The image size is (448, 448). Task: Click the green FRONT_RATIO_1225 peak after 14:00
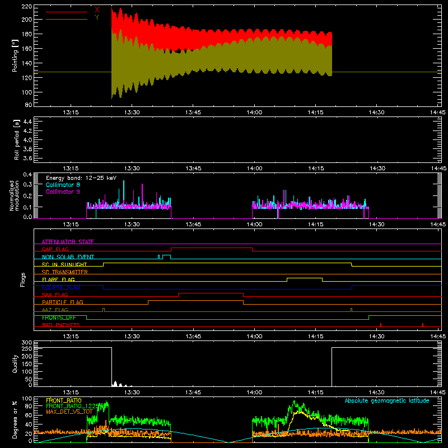click(294, 402)
